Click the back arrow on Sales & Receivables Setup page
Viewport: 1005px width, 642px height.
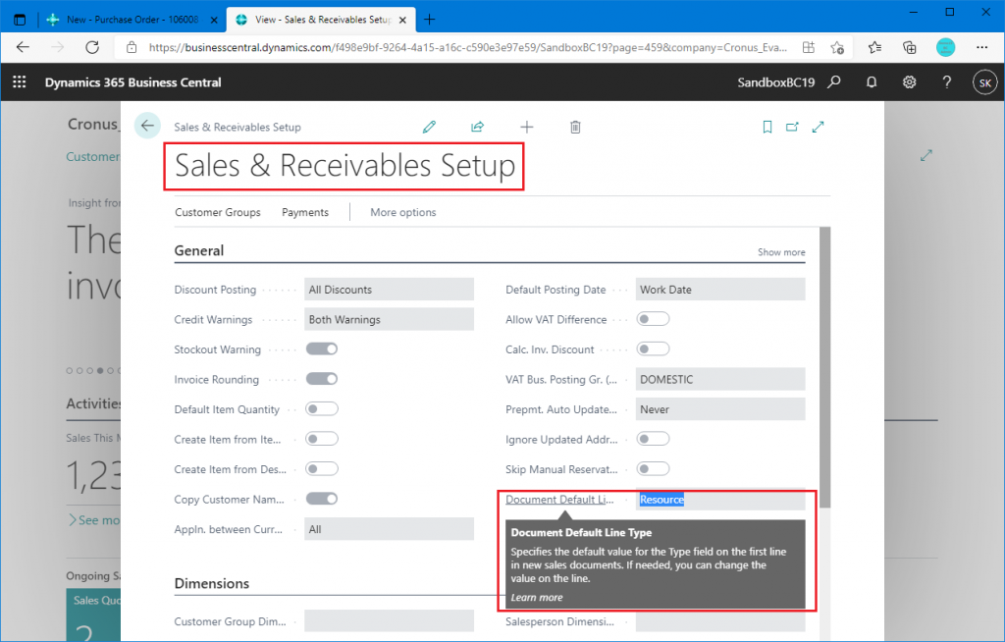tap(147, 126)
